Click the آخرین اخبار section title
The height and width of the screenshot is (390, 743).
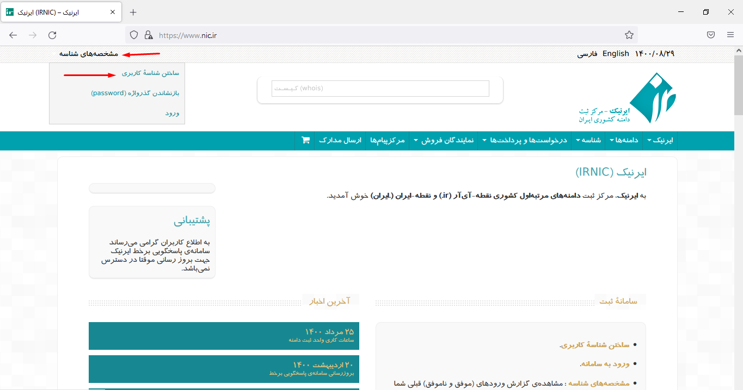pos(330,301)
